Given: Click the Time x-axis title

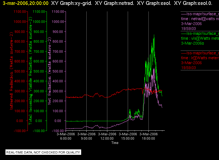Looking at the screenshot, I should click(115, 143).
